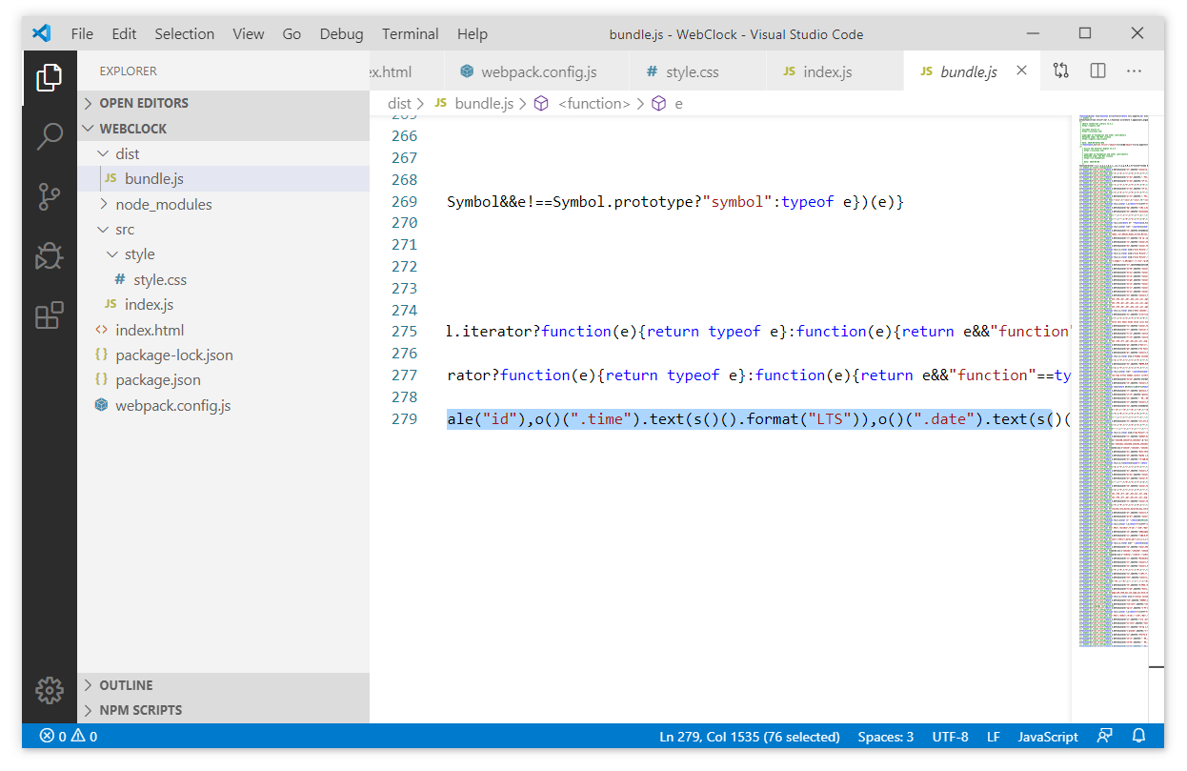This screenshot has height=771, width=1187.
Task: Split the editor to the right
Action: (1097, 71)
